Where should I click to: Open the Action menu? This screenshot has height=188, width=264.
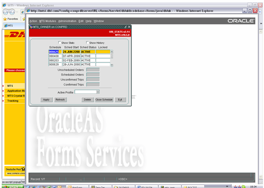[x=33, y=21]
